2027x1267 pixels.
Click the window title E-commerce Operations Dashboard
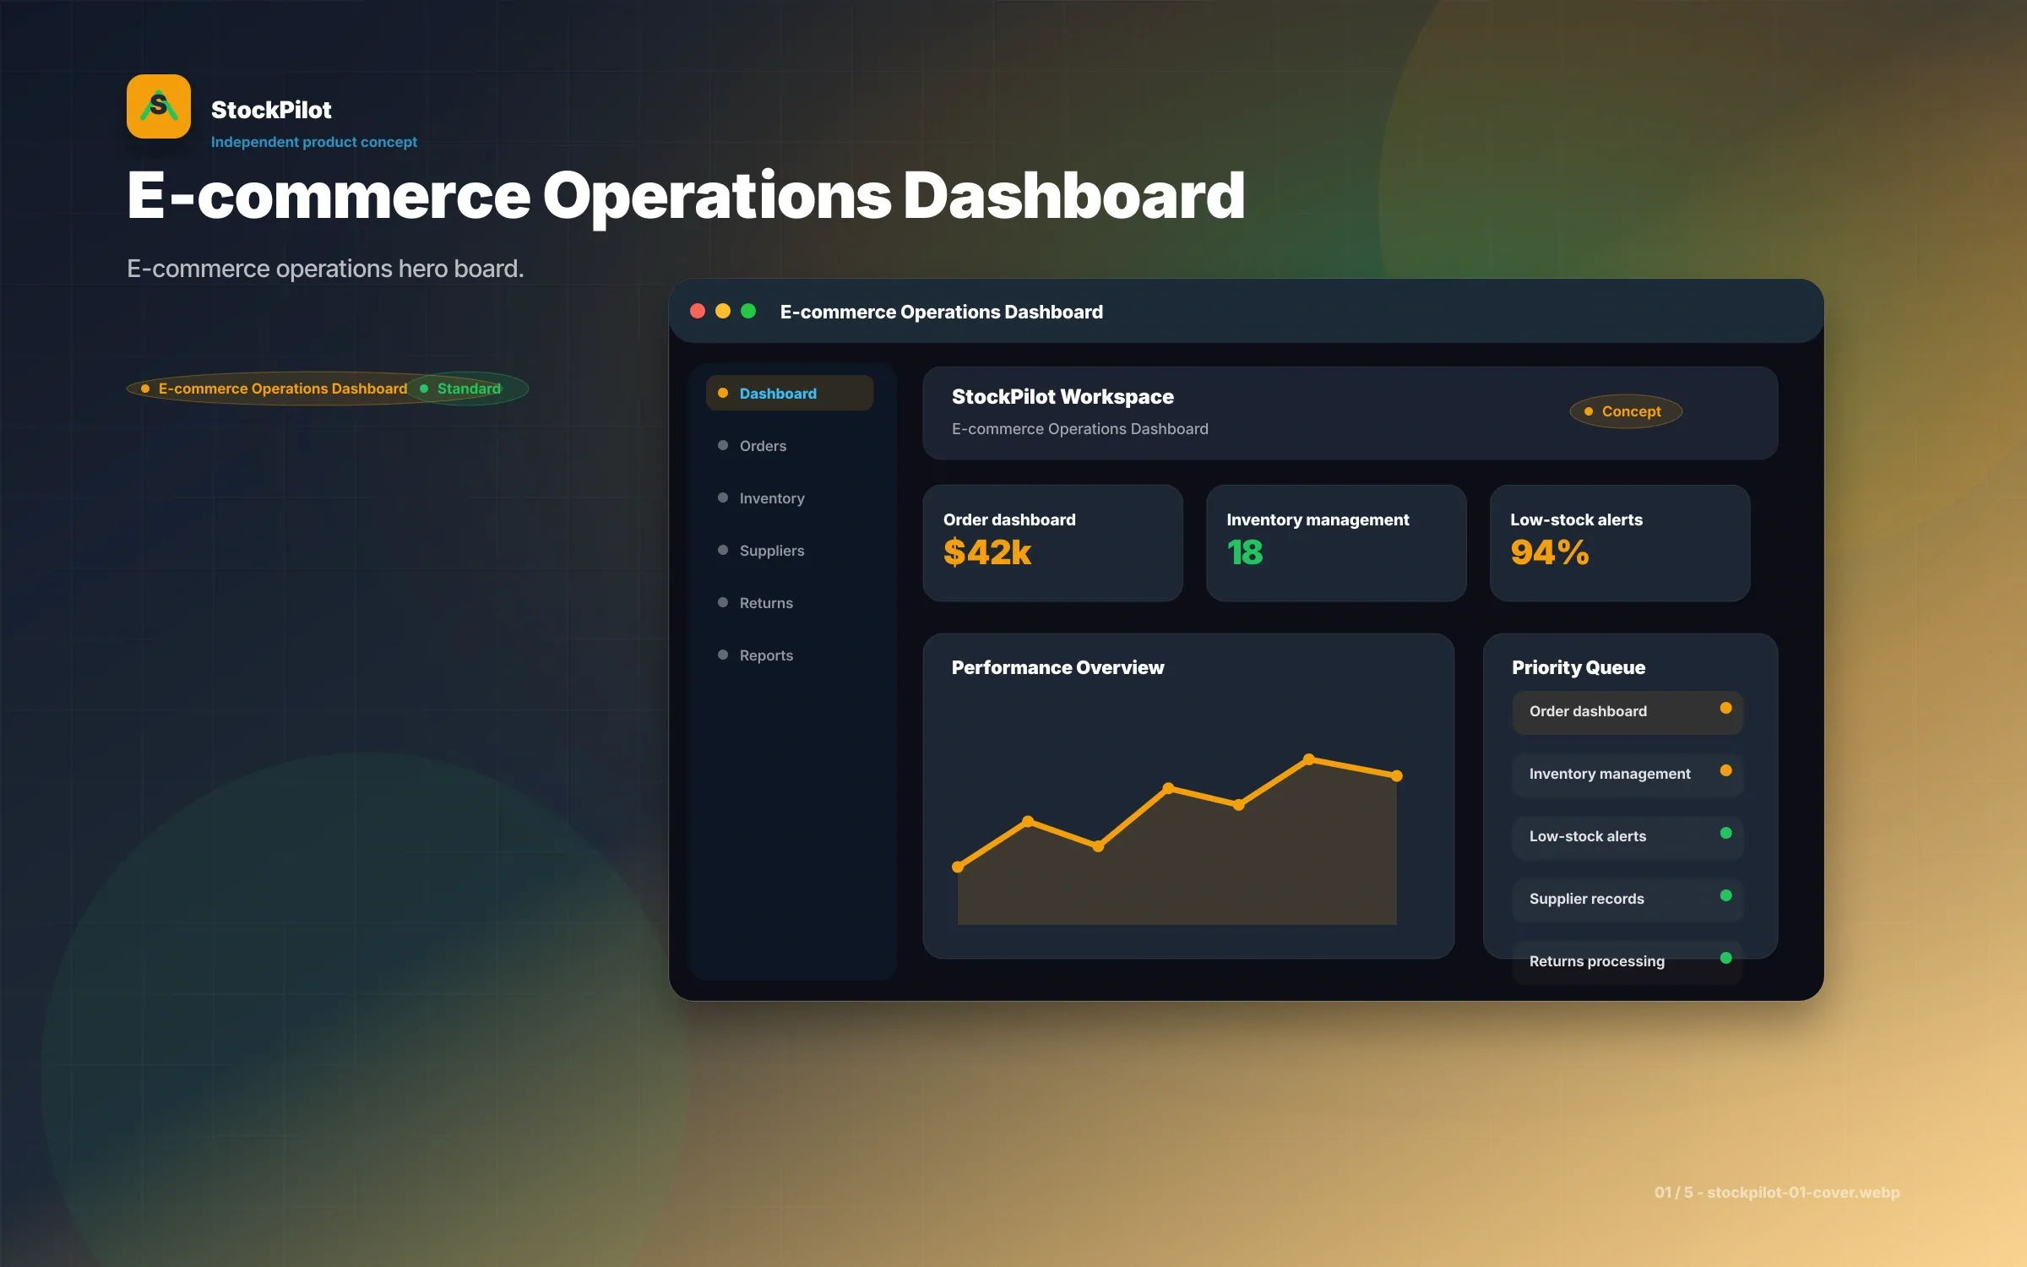[942, 312]
